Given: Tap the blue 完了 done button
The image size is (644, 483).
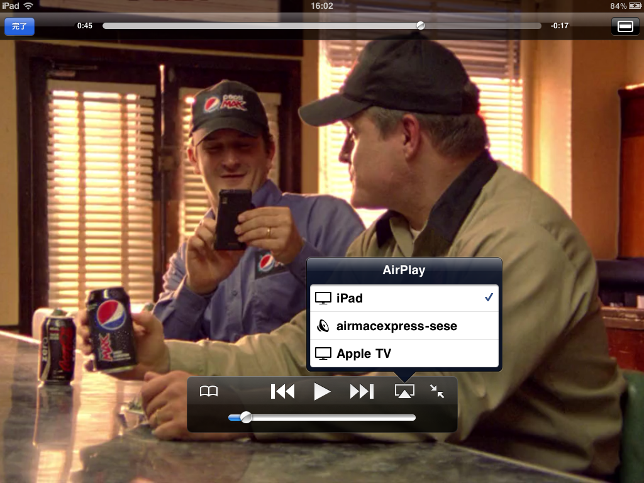Looking at the screenshot, I should point(19,26).
